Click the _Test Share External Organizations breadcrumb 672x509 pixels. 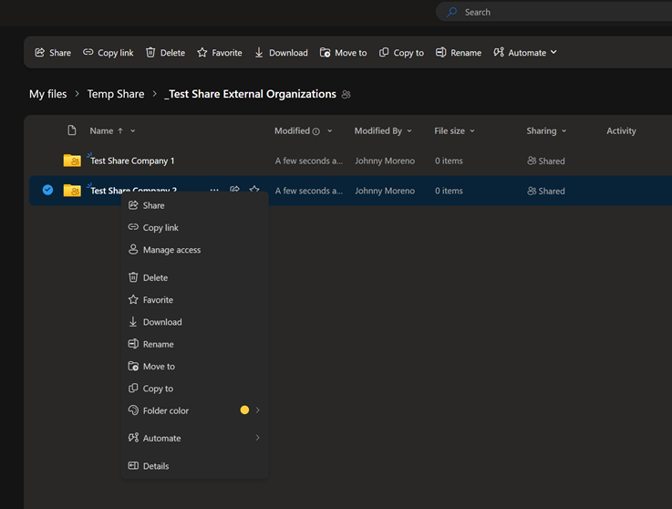[x=250, y=94]
